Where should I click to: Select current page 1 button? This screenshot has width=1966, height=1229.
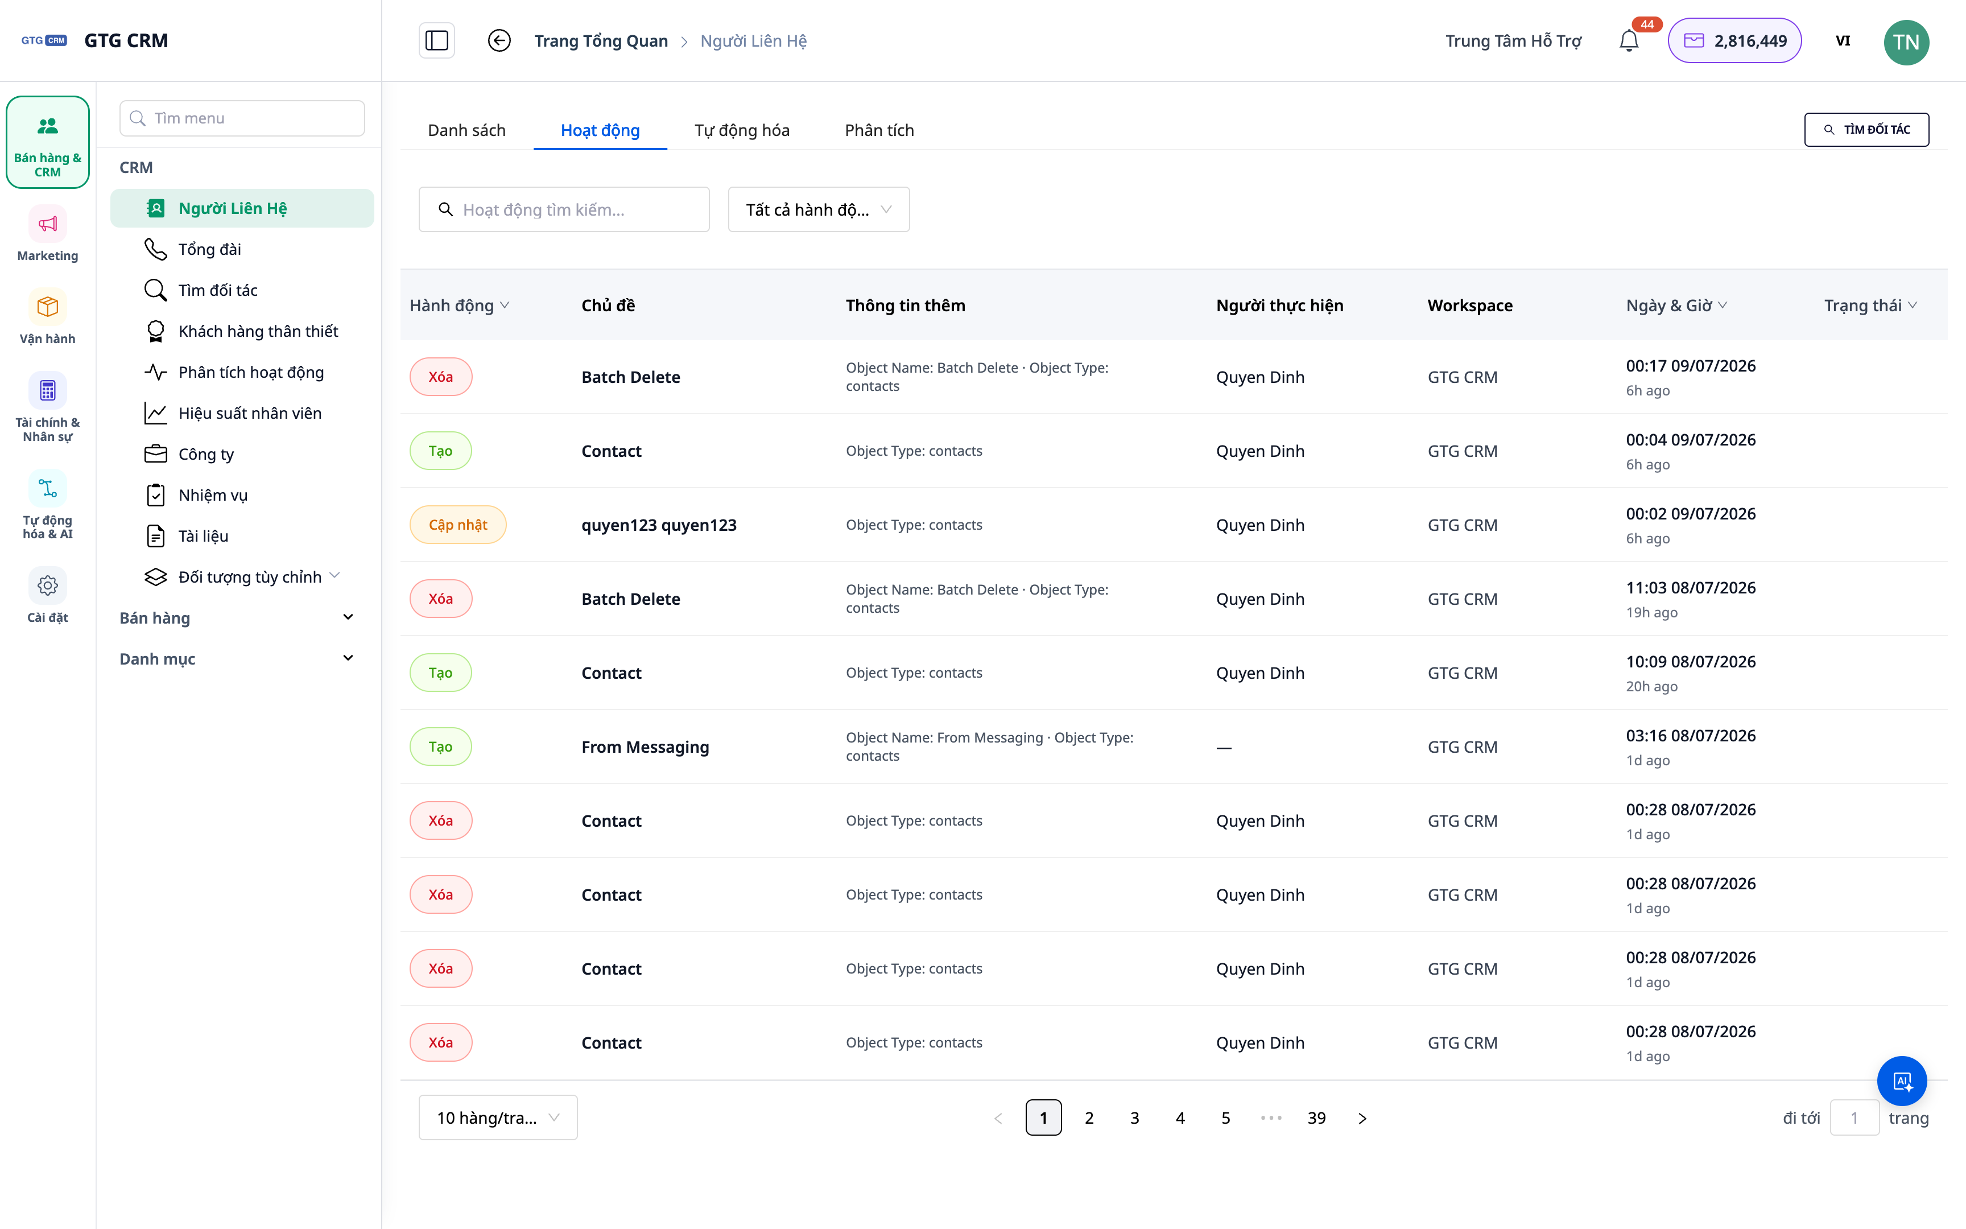(1043, 1117)
